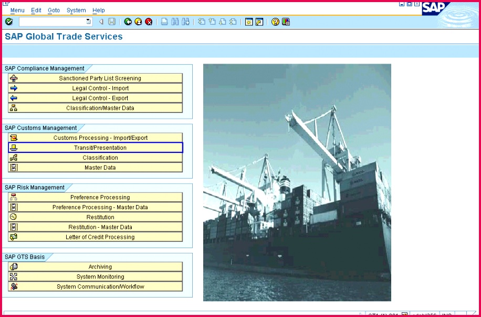Open the Help menu
This screenshot has width=481, height=317.
(x=99, y=10)
